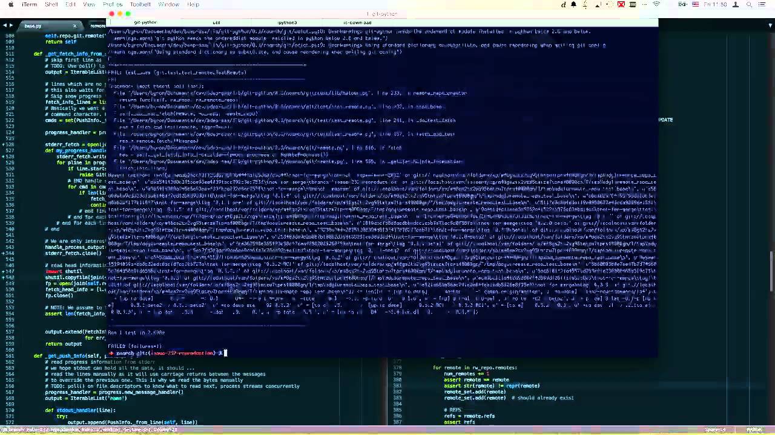The height and width of the screenshot is (435, 775).
Task: Select the remote tab in the editor
Action: pos(97,26)
